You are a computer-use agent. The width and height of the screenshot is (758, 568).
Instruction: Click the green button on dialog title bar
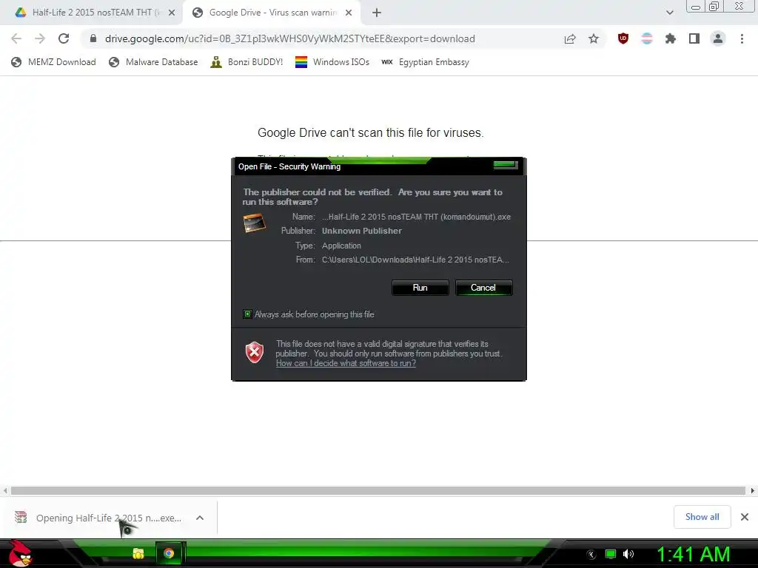click(505, 165)
